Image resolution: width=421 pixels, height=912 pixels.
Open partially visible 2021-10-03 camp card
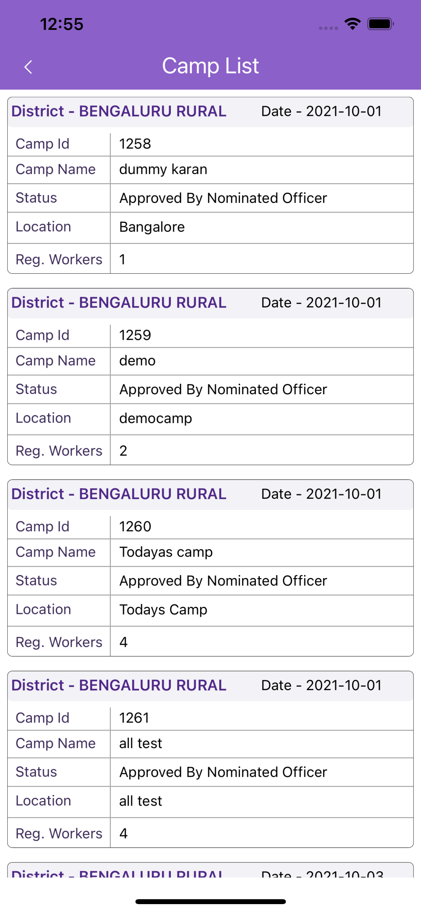[x=210, y=871]
